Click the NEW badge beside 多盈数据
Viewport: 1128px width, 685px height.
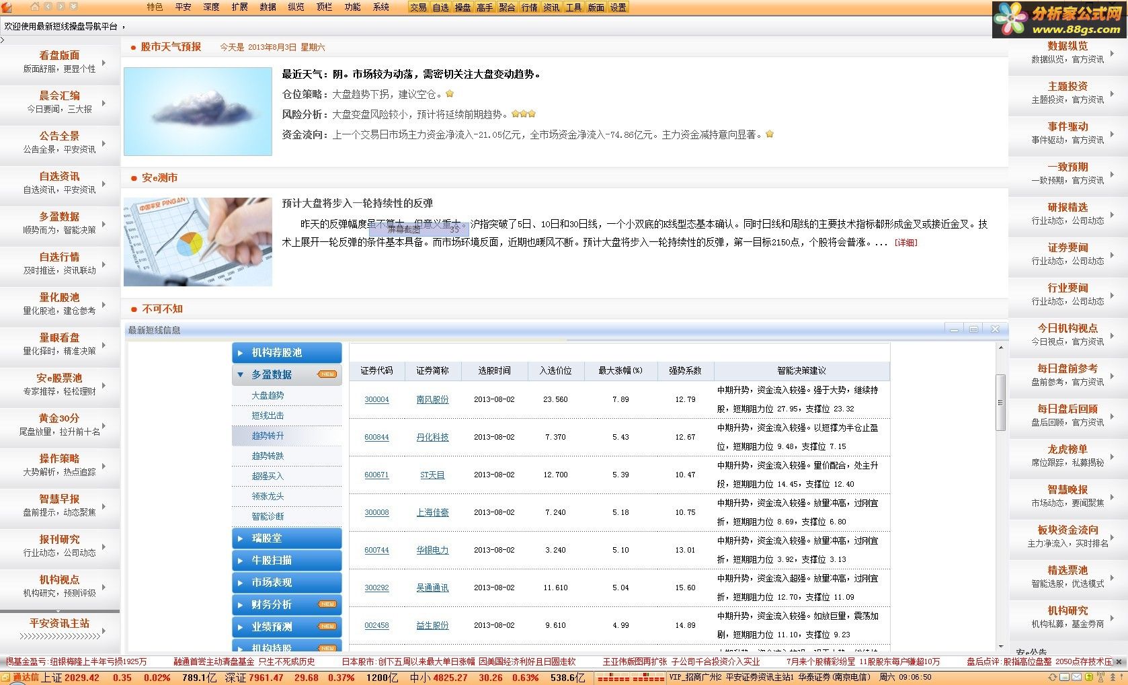click(327, 374)
